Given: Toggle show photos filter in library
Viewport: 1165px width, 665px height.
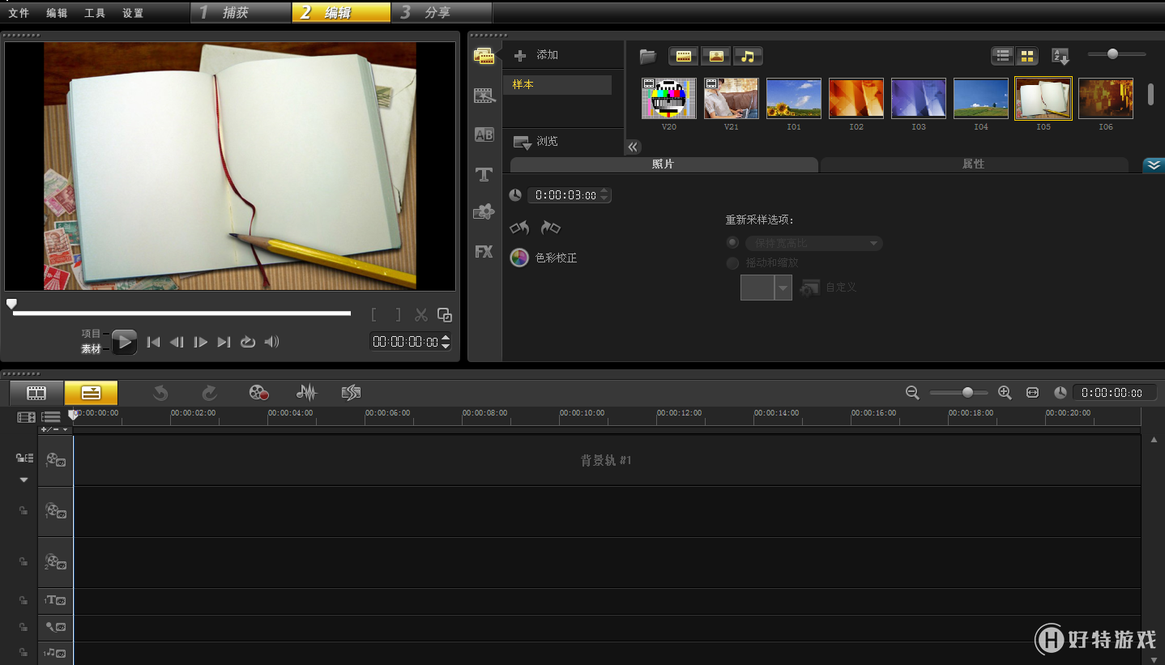Looking at the screenshot, I should tap(715, 56).
